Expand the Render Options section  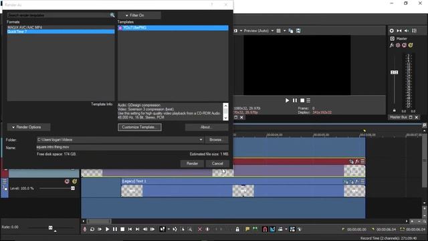(28, 127)
